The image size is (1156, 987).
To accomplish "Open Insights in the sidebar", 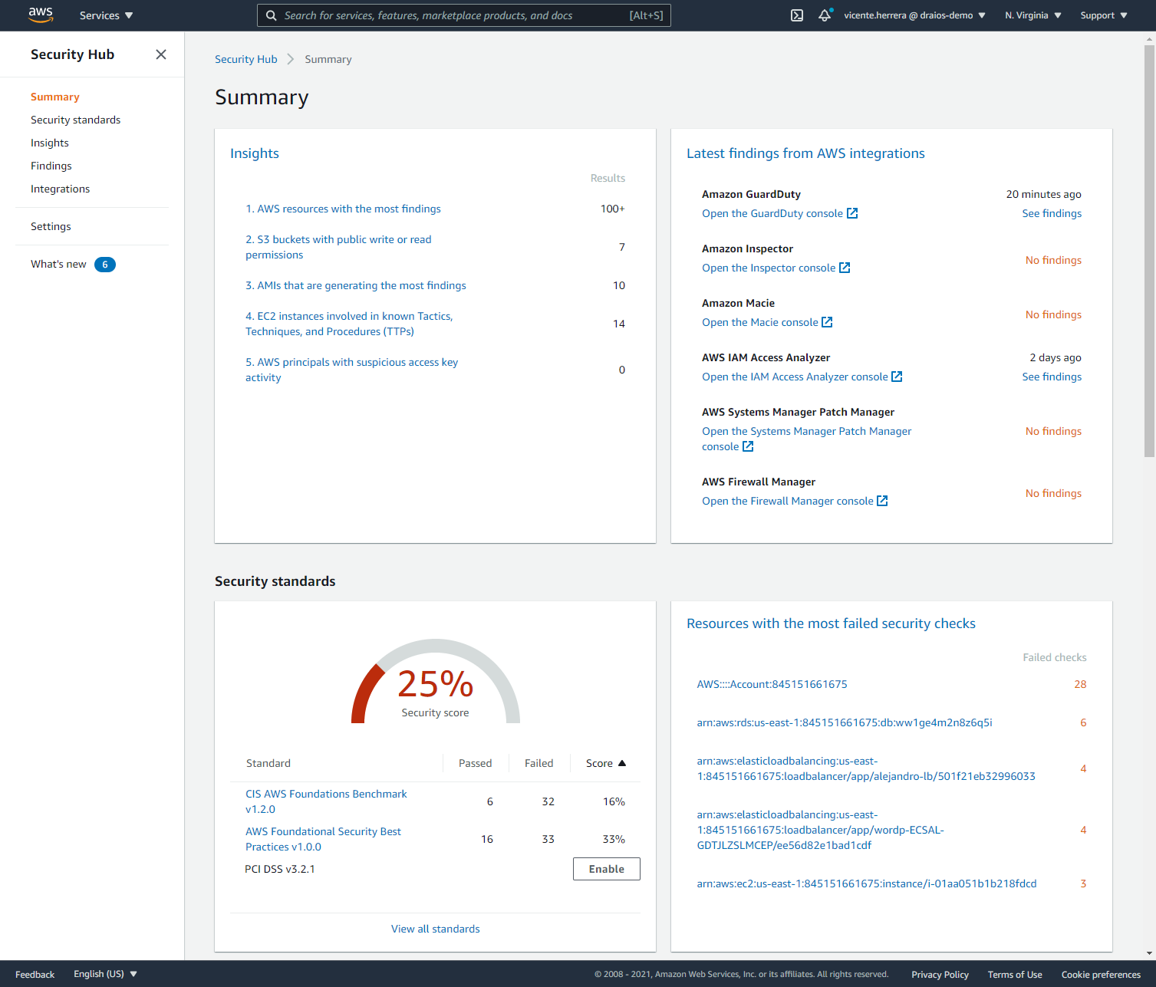I will pyautogui.click(x=50, y=143).
